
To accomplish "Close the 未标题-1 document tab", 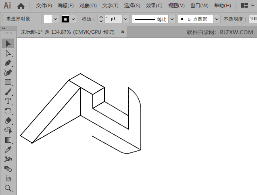I will 121,32.
